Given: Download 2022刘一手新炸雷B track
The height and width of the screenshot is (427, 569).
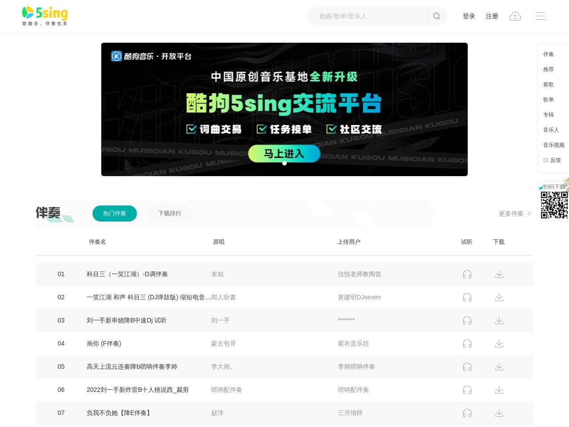Looking at the screenshot, I should [499, 390].
